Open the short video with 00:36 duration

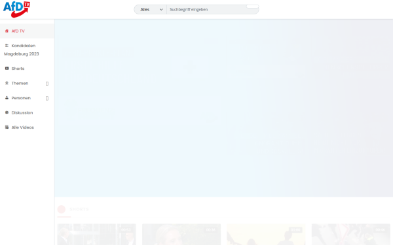[x=181, y=235]
